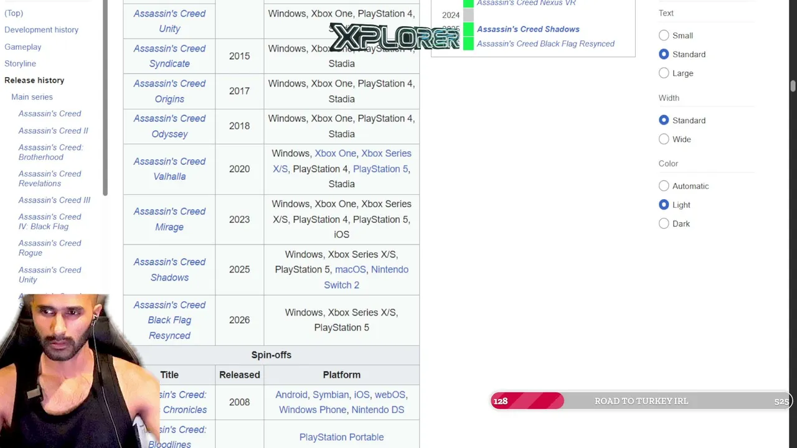The height and width of the screenshot is (448, 797).
Task: Click release year 2018 in Odyssey row
Action: pos(239,126)
